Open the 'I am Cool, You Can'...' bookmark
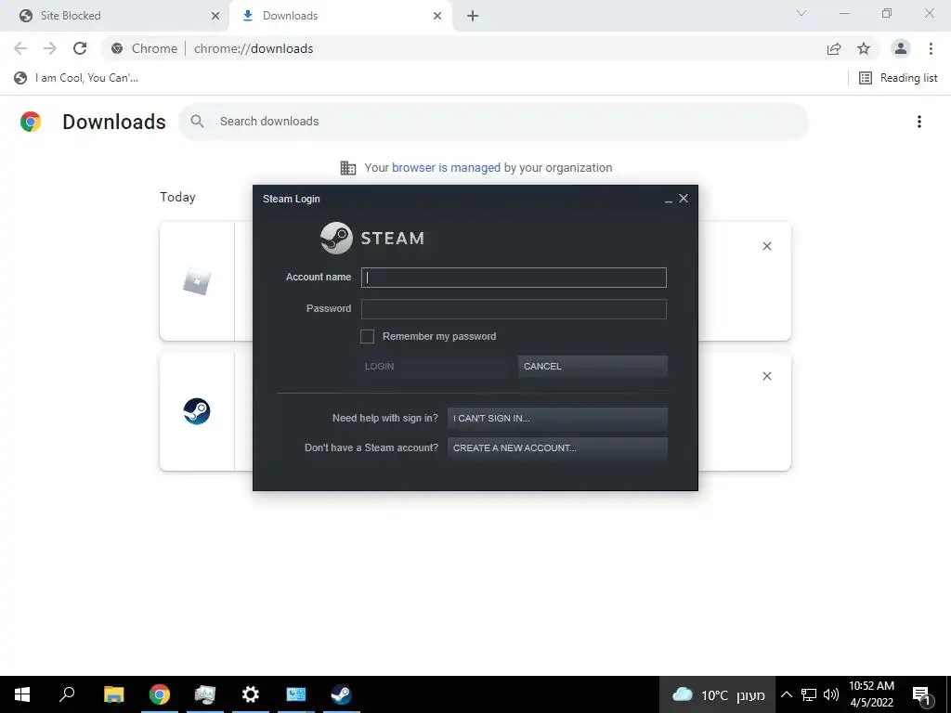 point(76,78)
